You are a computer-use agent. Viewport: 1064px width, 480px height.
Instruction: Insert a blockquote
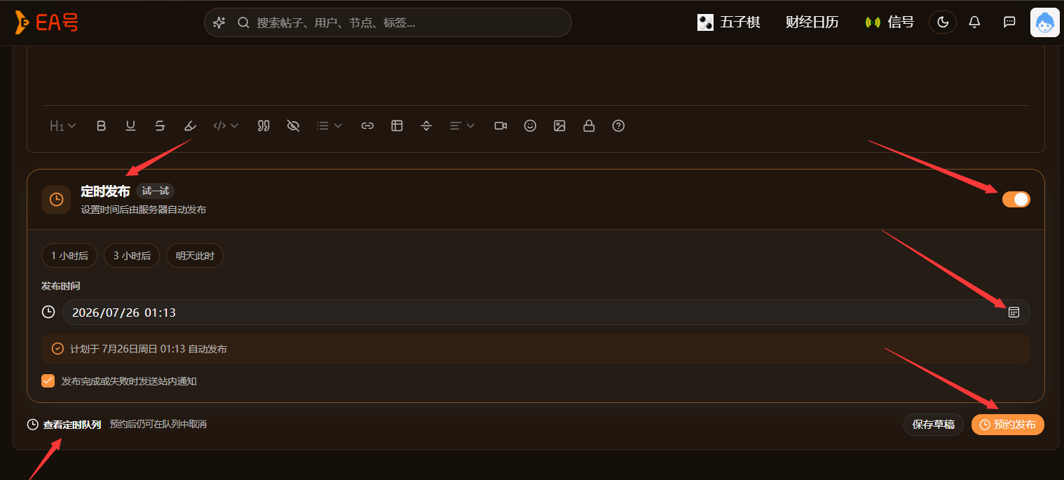click(264, 126)
